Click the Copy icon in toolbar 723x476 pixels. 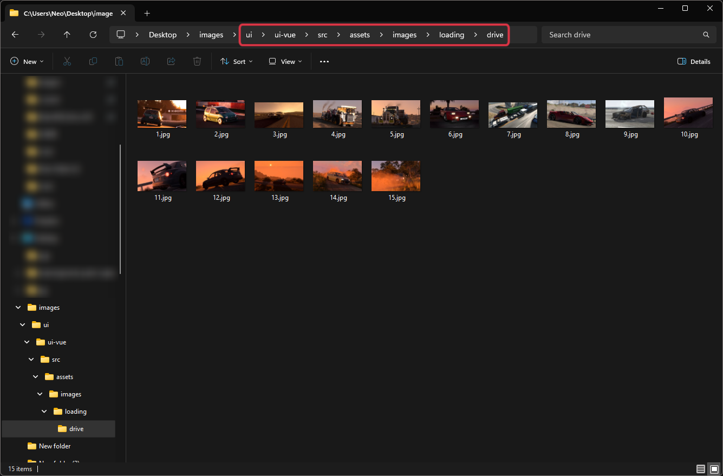click(93, 62)
